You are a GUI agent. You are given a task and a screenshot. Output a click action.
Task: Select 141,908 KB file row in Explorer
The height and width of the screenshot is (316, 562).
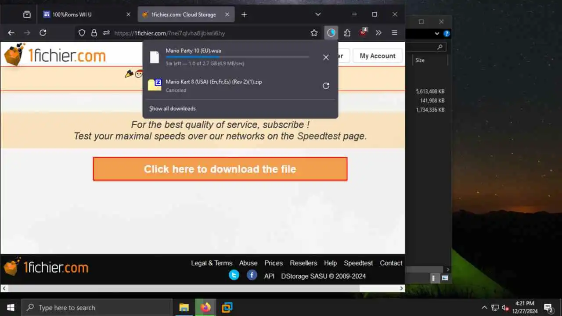click(432, 101)
